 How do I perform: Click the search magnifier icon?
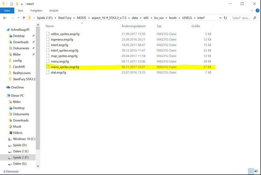(x=254, y=18)
